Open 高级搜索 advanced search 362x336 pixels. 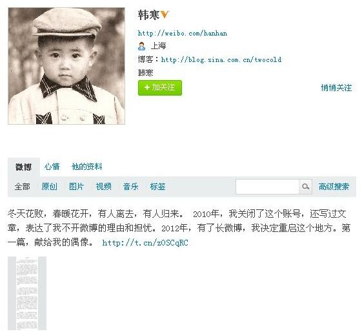pyautogui.click(x=334, y=187)
